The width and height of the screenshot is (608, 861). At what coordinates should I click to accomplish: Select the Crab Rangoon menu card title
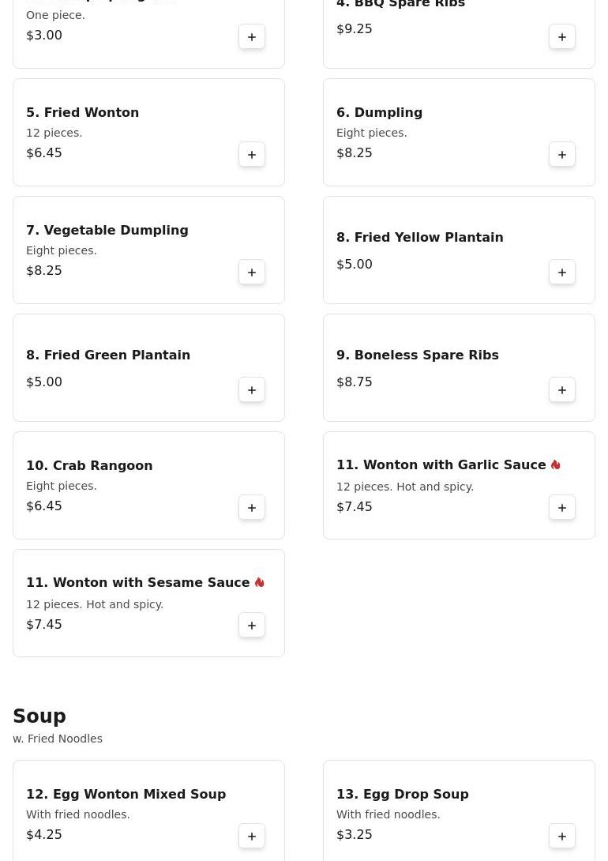pos(89,465)
